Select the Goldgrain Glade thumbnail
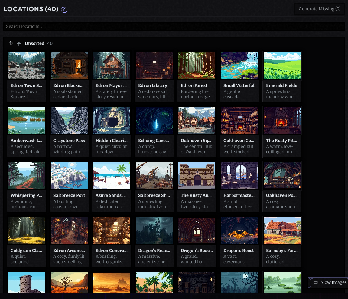 (x=27, y=231)
